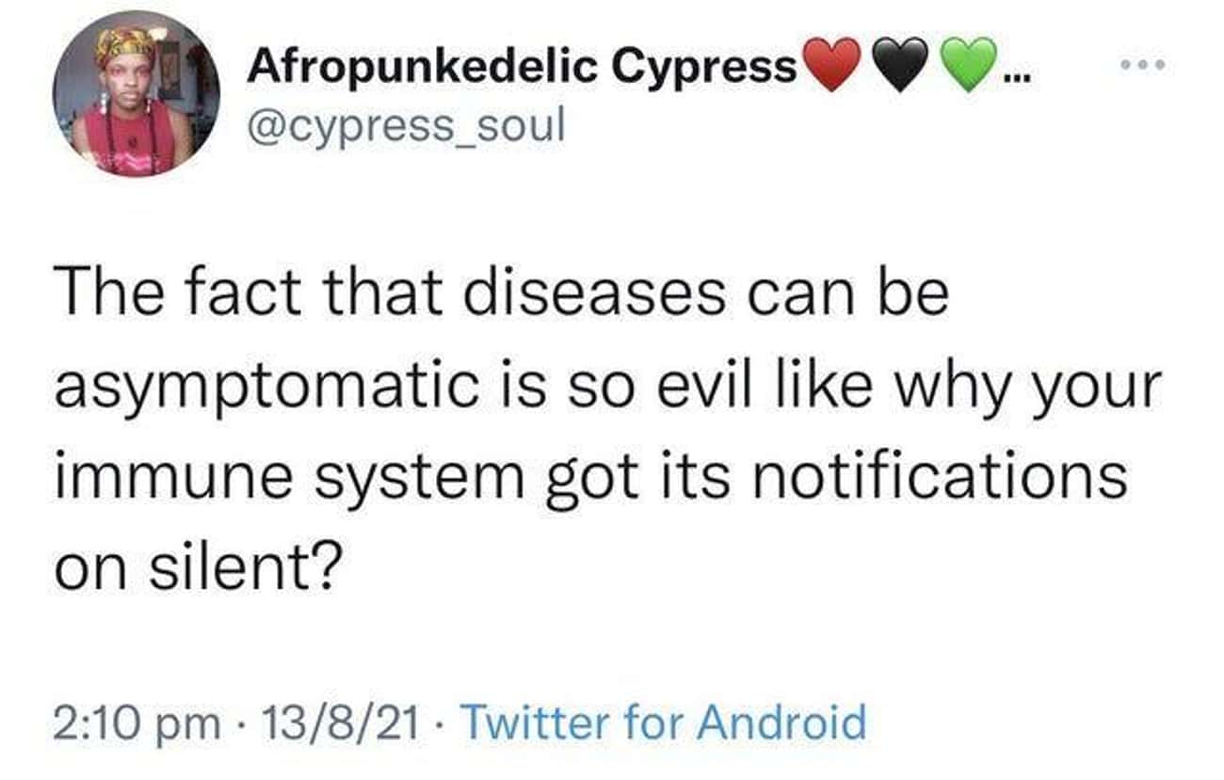Open the circular profile avatar photo
The height and width of the screenshot is (780, 1224).
pyautogui.click(x=137, y=94)
